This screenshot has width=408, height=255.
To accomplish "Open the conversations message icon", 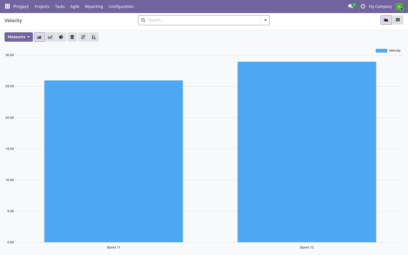I will click(x=351, y=6).
